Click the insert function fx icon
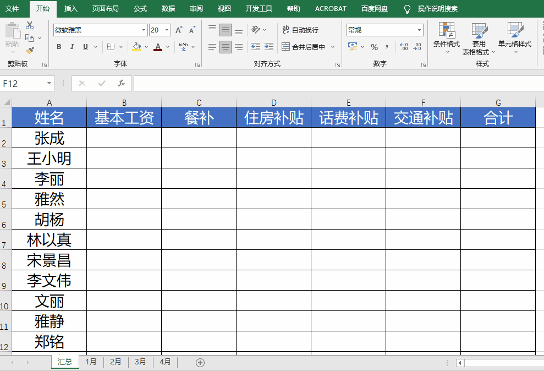 pyautogui.click(x=122, y=83)
